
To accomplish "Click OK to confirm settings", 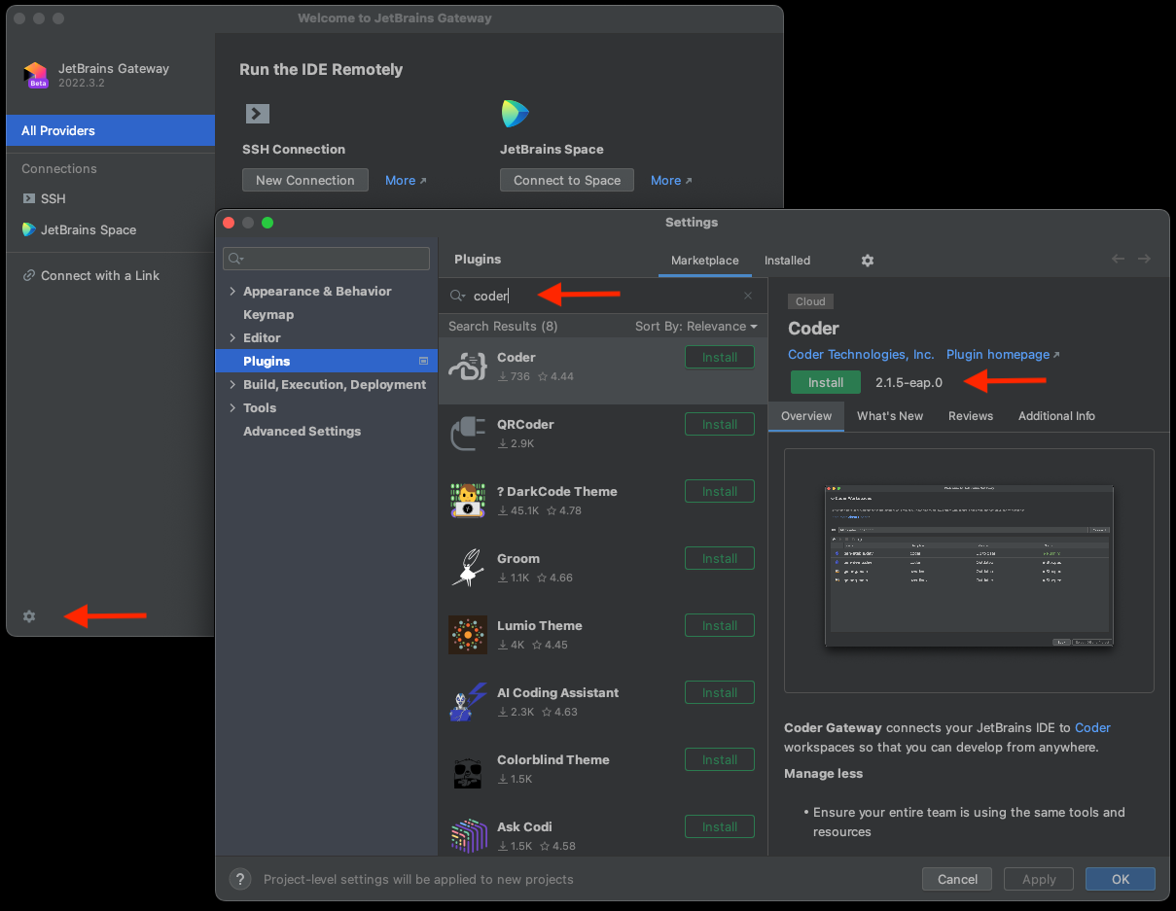I will click(x=1121, y=879).
